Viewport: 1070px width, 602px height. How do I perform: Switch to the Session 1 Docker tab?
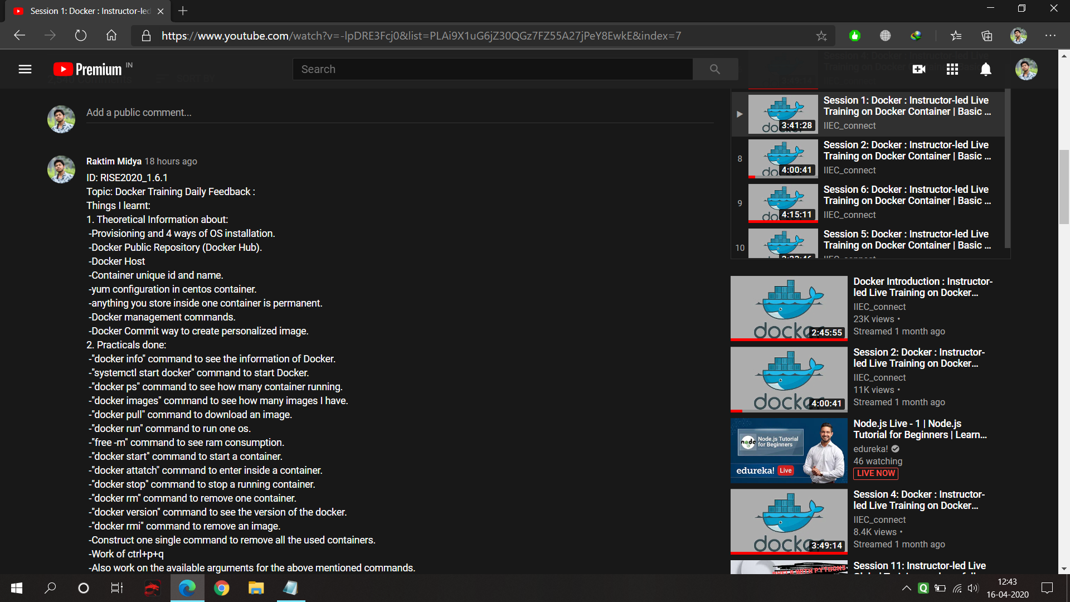click(x=89, y=11)
